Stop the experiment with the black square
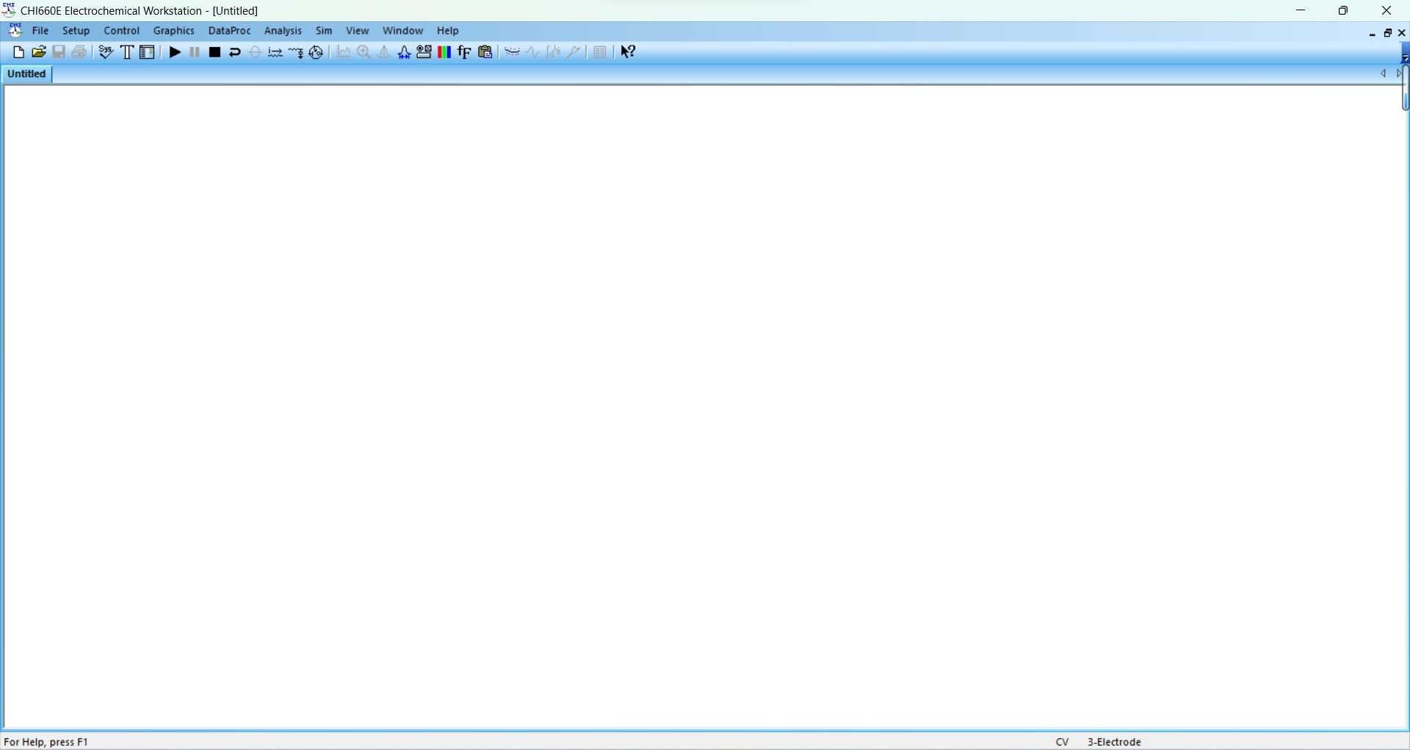 (215, 52)
